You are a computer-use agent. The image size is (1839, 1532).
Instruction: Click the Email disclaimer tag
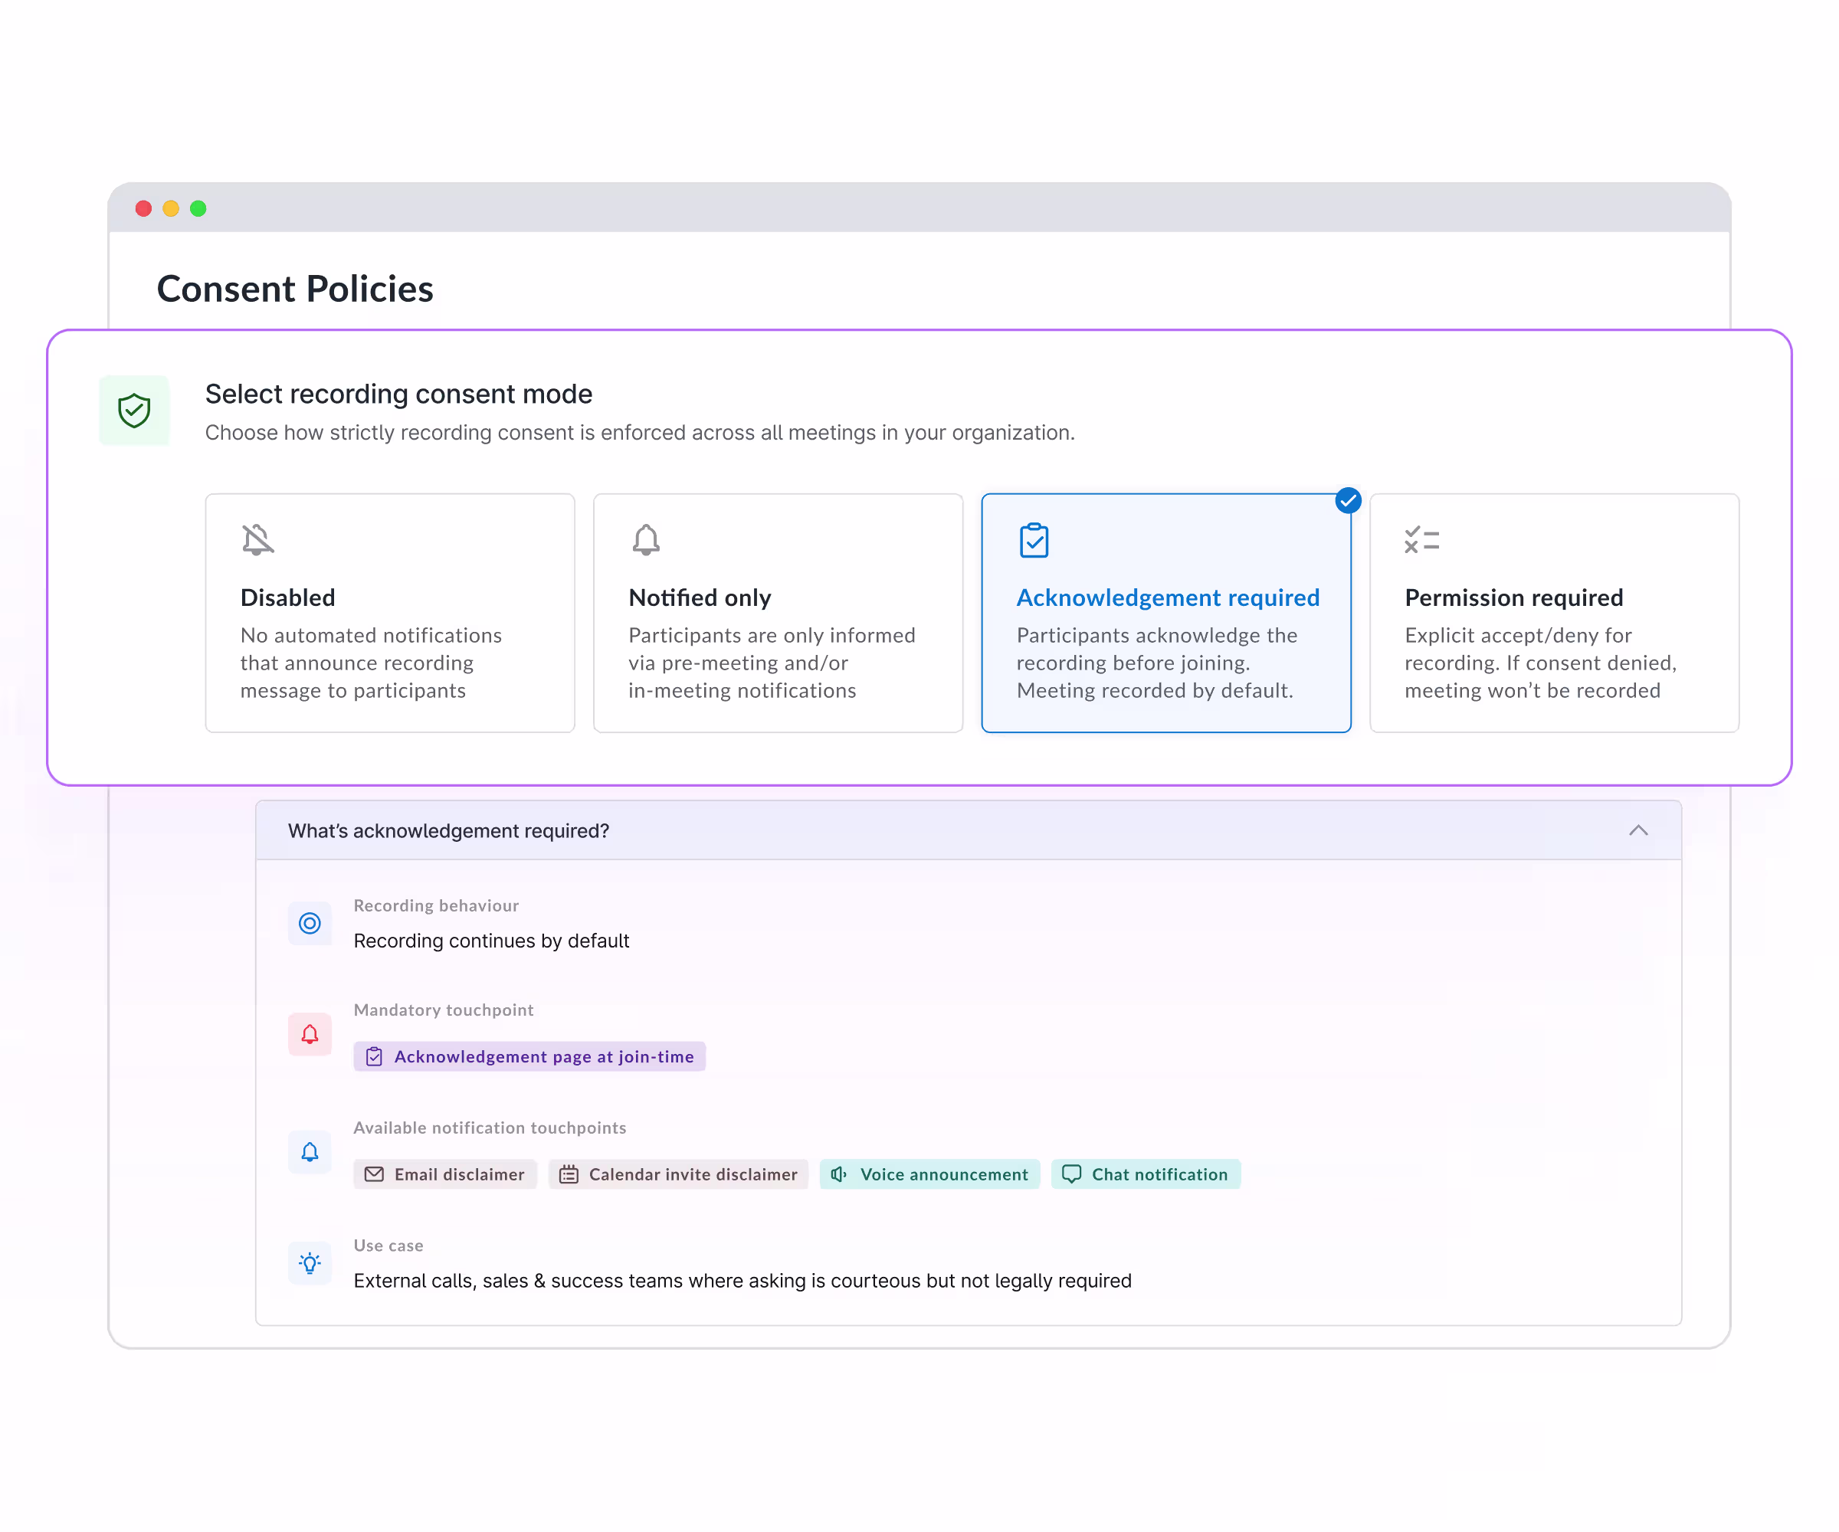[445, 1175]
